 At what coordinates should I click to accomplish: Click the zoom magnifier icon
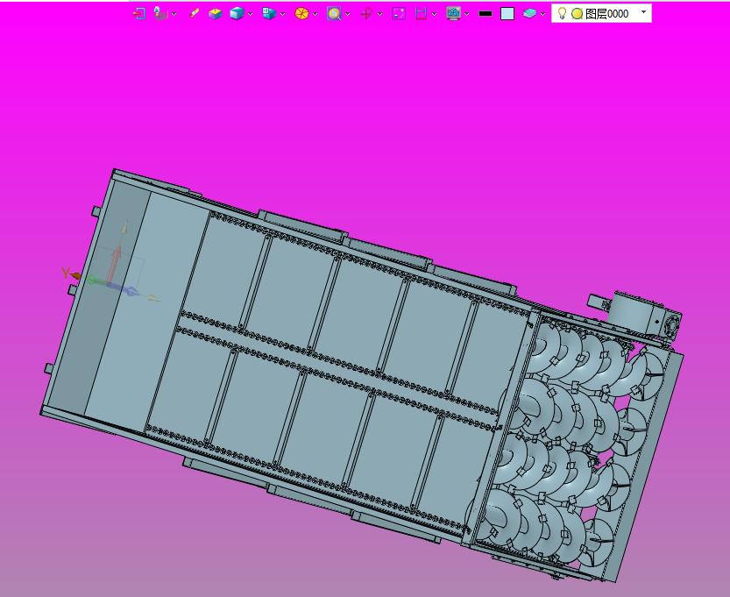[334, 13]
